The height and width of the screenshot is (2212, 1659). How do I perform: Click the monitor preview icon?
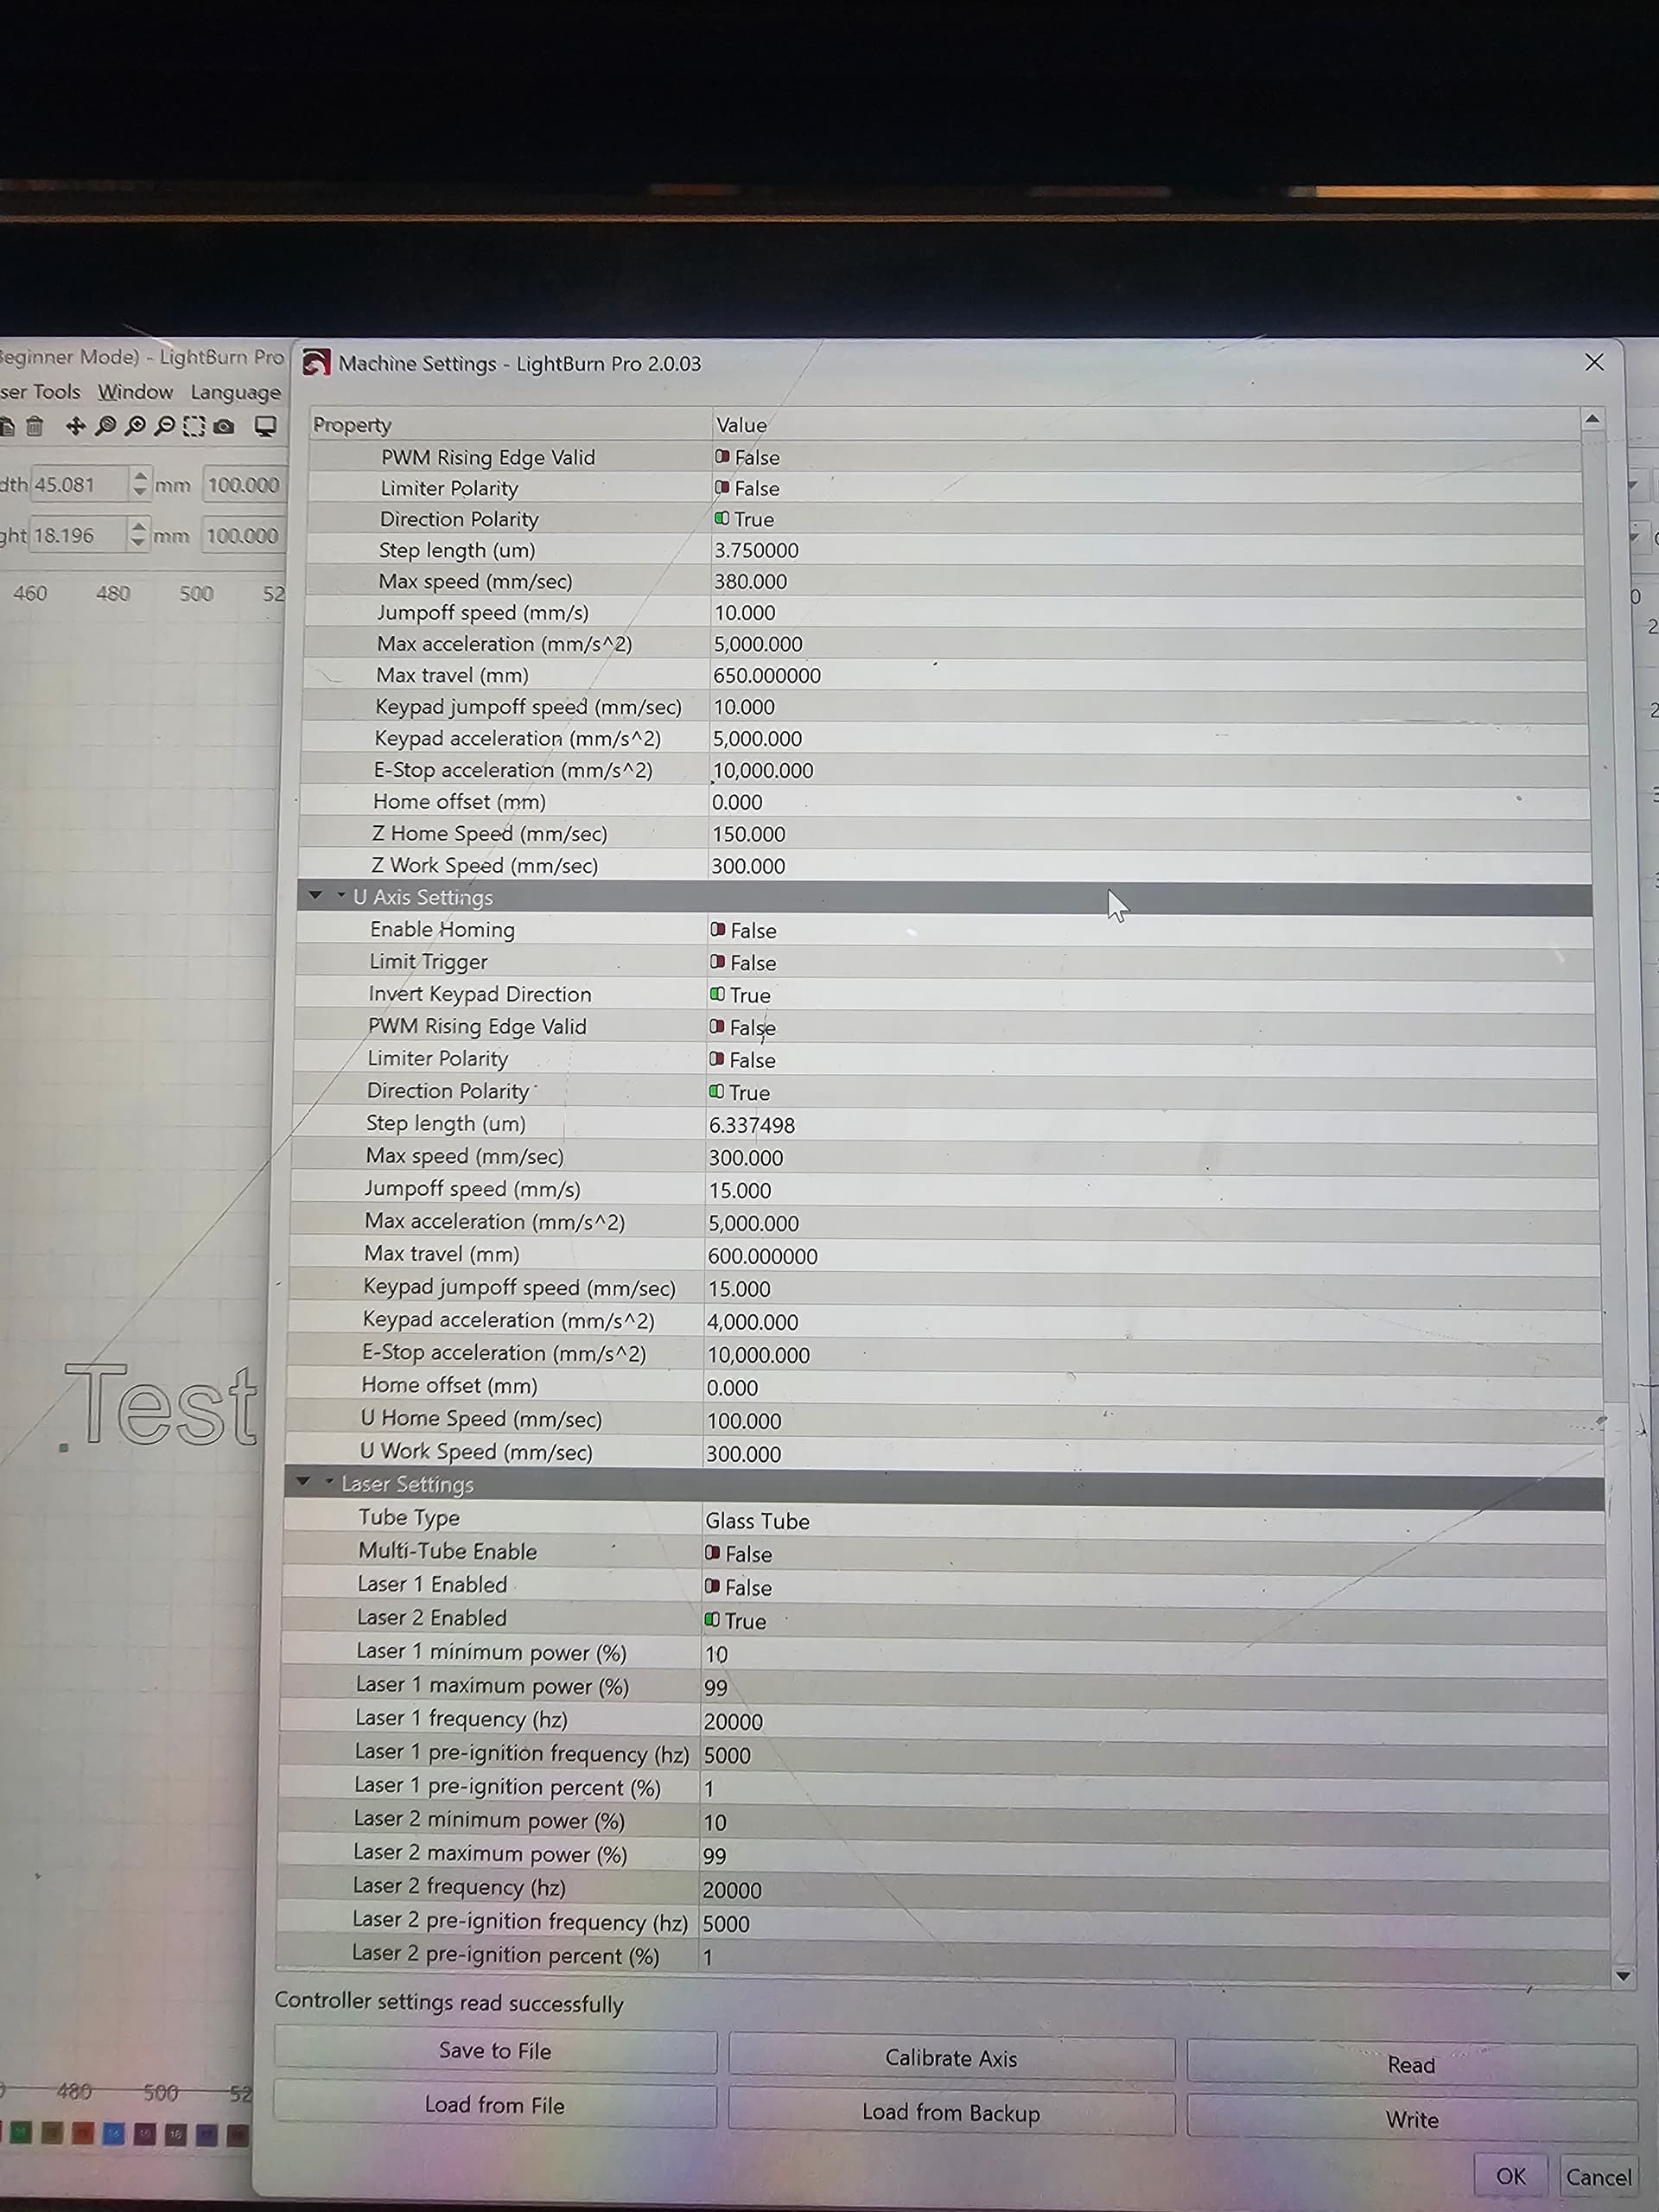point(265,427)
